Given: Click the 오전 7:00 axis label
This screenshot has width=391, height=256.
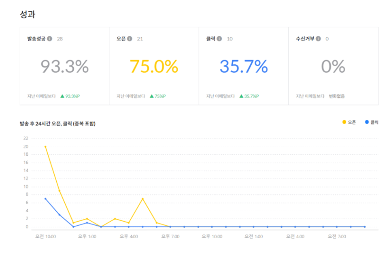Looking at the screenshot, I should click(337, 237).
